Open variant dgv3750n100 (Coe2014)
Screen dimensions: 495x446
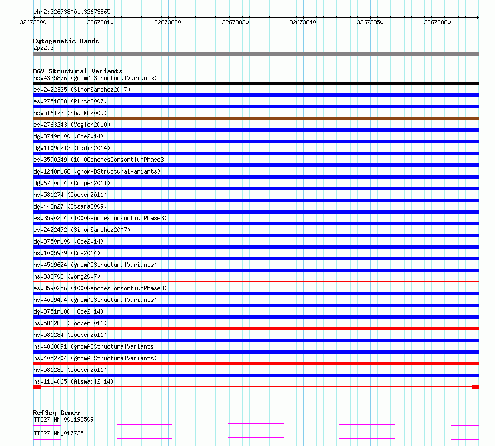(68, 241)
